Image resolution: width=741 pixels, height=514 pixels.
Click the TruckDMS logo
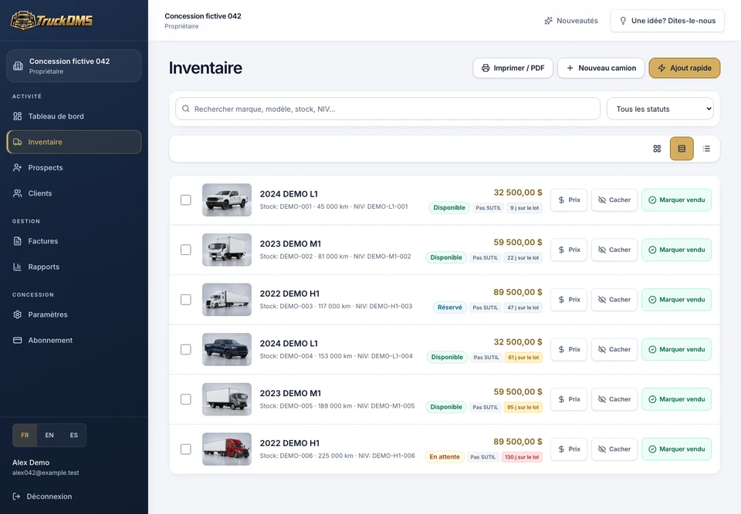(52, 20)
